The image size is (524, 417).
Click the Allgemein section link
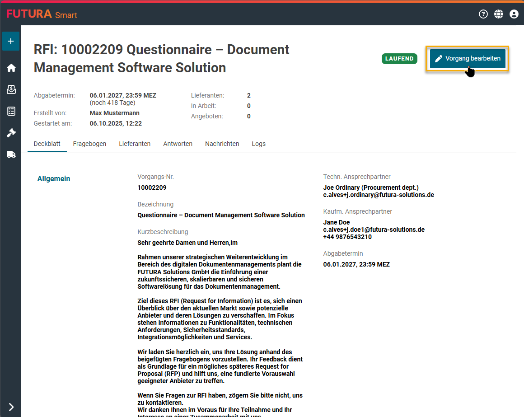click(x=54, y=179)
